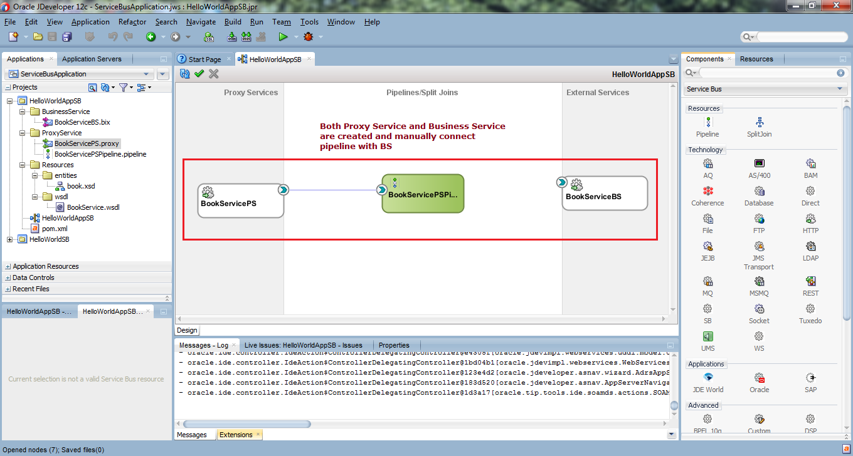Image resolution: width=853 pixels, height=456 pixels.
Task: Click the green Run triangle icon
Action: click(x=283, y=37)
